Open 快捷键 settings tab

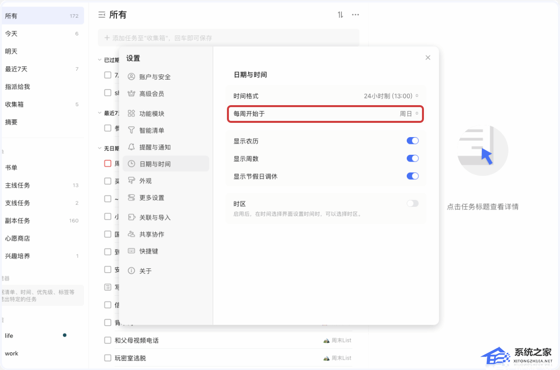coord(148,251)
